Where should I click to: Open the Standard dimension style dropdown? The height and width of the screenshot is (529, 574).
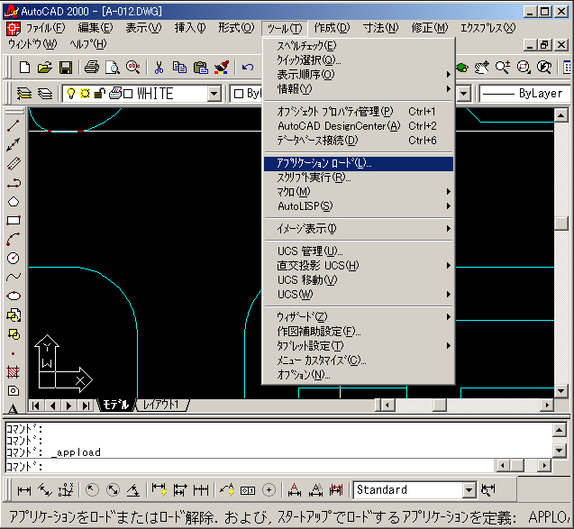point(469,490)
